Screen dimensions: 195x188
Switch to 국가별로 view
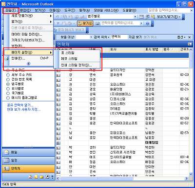pos(8,93)
